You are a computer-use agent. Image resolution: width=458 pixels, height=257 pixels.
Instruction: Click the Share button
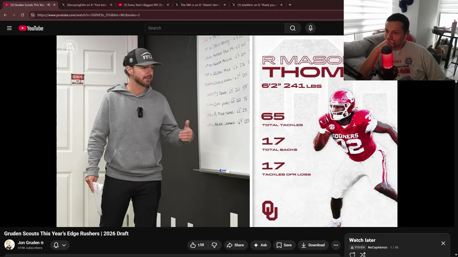click(235, 245)
